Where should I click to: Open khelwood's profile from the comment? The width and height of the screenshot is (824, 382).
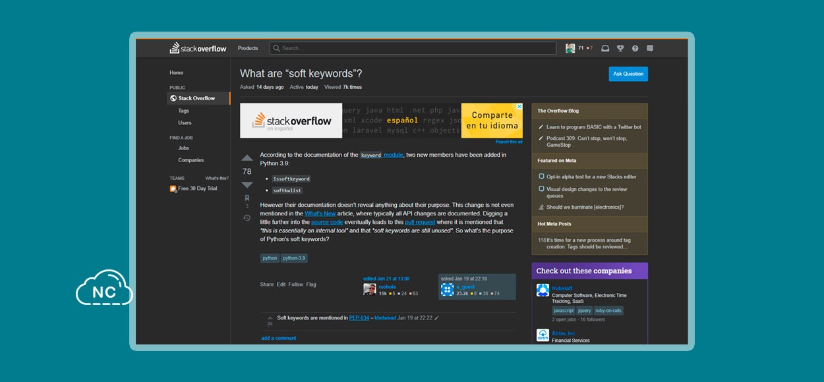point(386,317)
